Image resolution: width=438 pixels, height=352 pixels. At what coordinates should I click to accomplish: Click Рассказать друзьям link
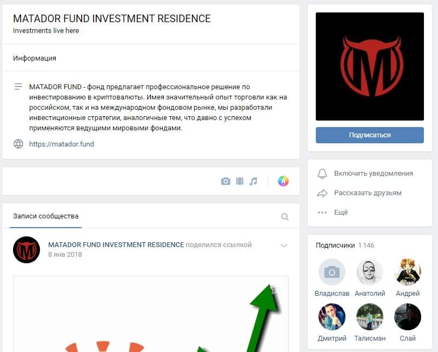click(368, 193)
